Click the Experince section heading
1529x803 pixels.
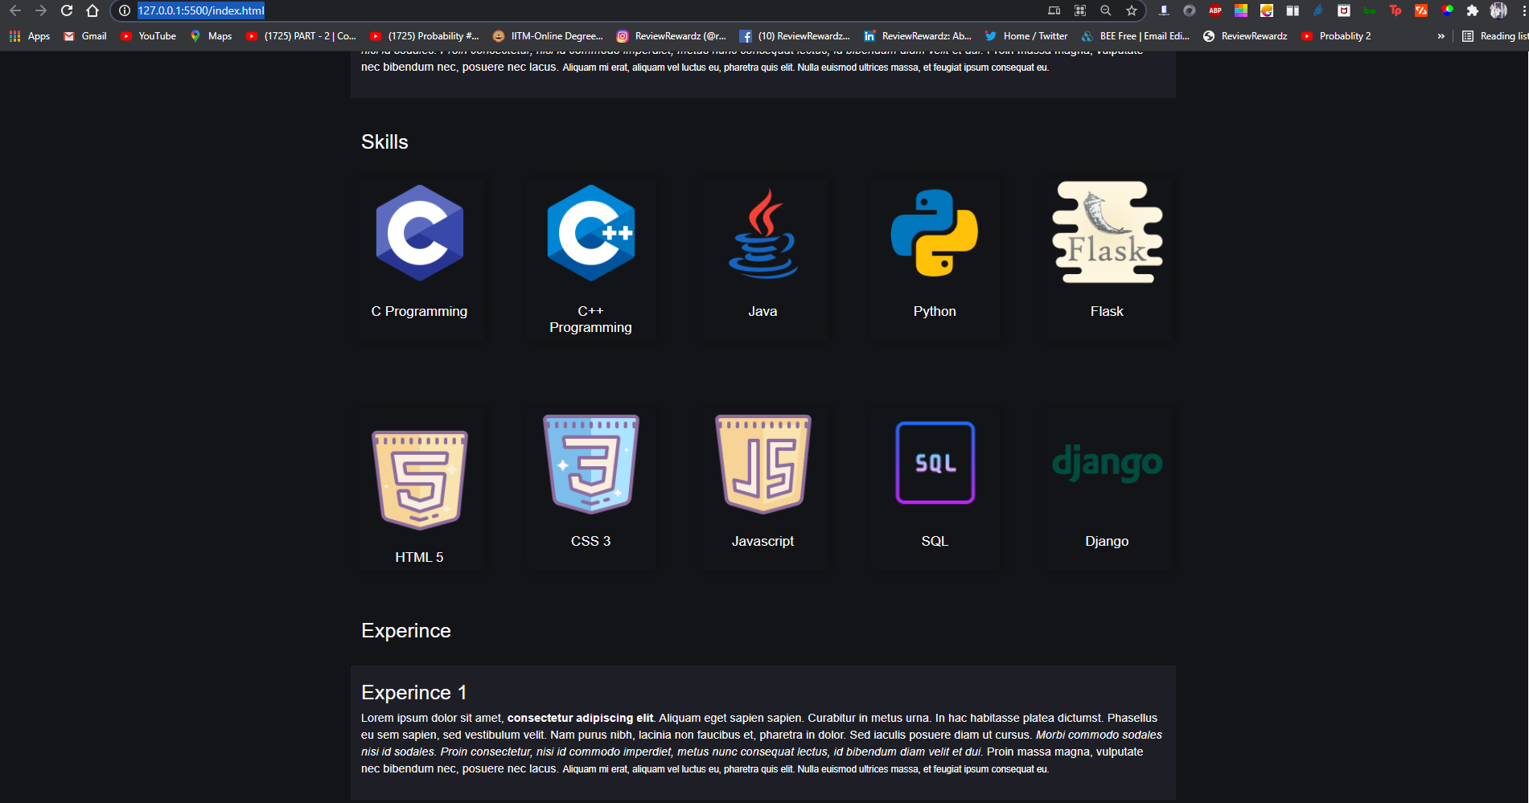point(406,631)
